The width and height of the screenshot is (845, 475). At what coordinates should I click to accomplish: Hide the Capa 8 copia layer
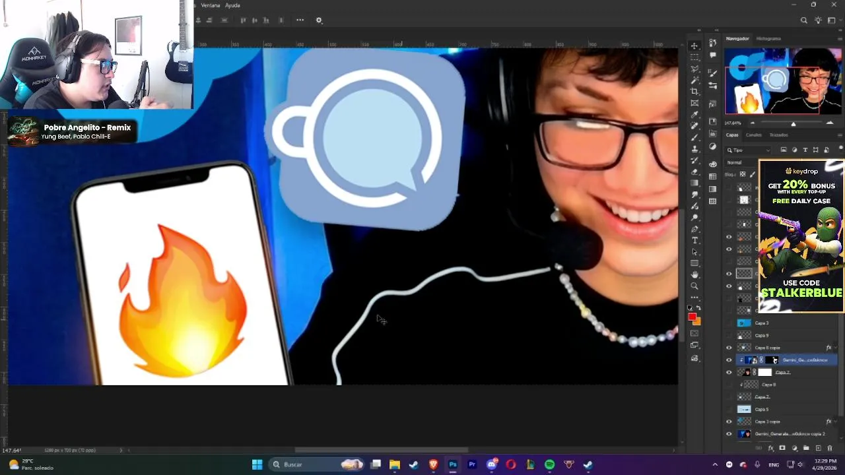point(729,348)
